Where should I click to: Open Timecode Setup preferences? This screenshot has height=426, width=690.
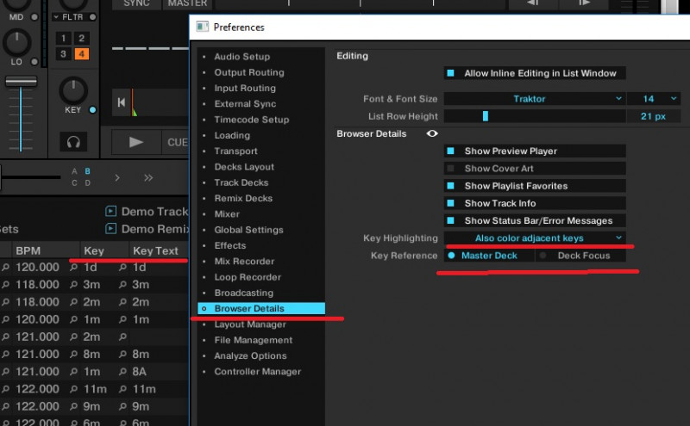[x=252, y=120]
